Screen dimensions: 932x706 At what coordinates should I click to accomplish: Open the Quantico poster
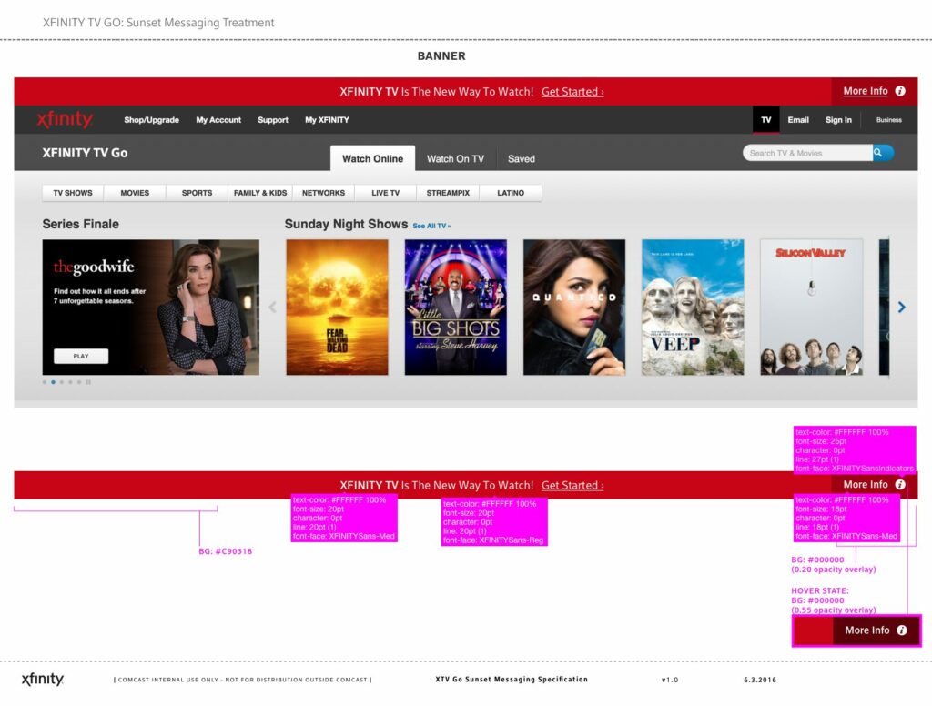(574, 307)
